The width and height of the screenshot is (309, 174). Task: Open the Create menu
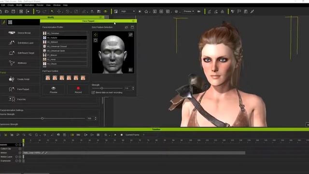[x=11, y=5]
